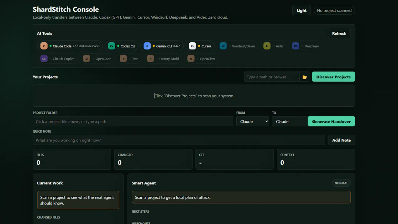Click the CHANGED stat card
This screenshot has height=224, width=398.
point(153,159)
